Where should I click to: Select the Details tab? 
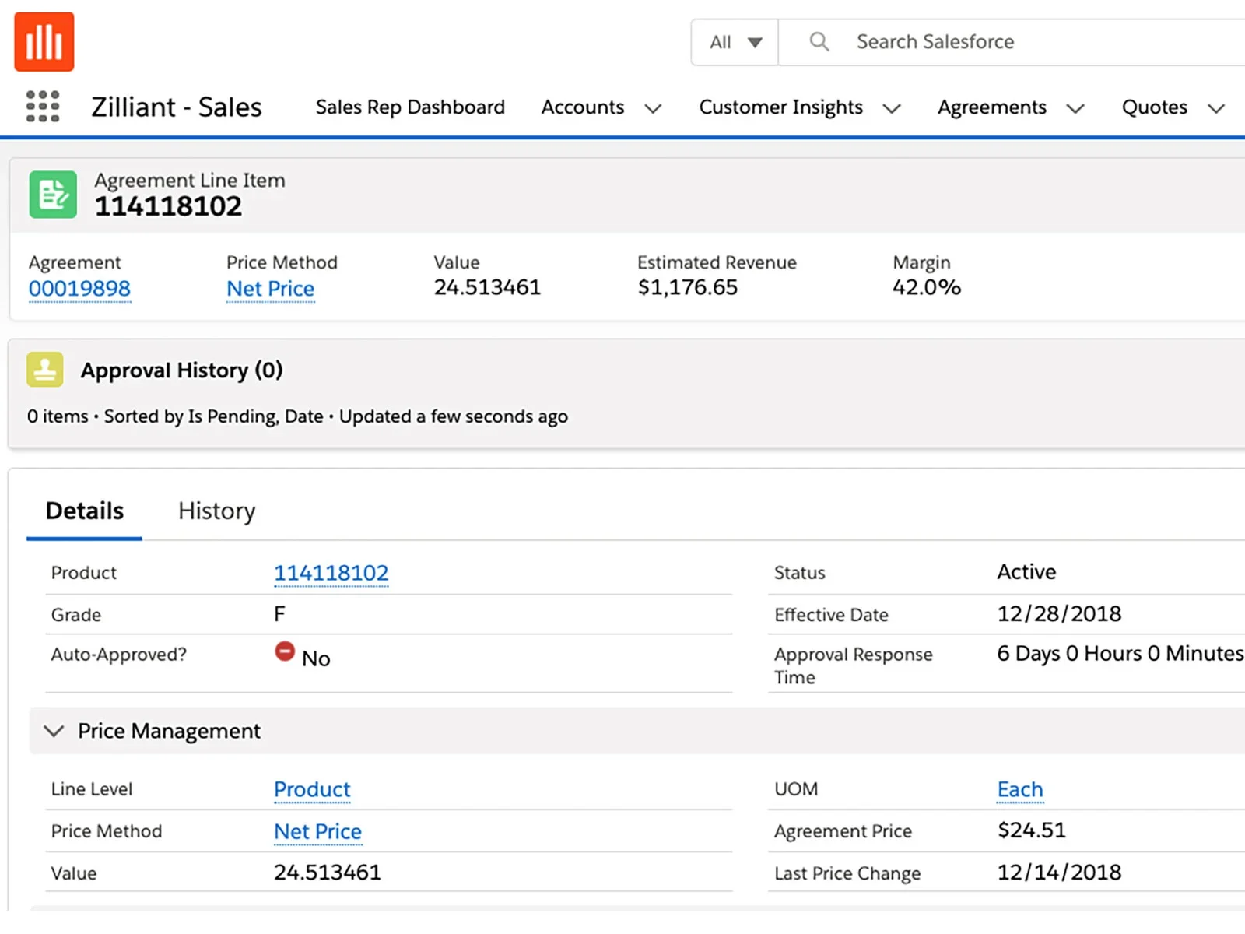pos(85,511)
